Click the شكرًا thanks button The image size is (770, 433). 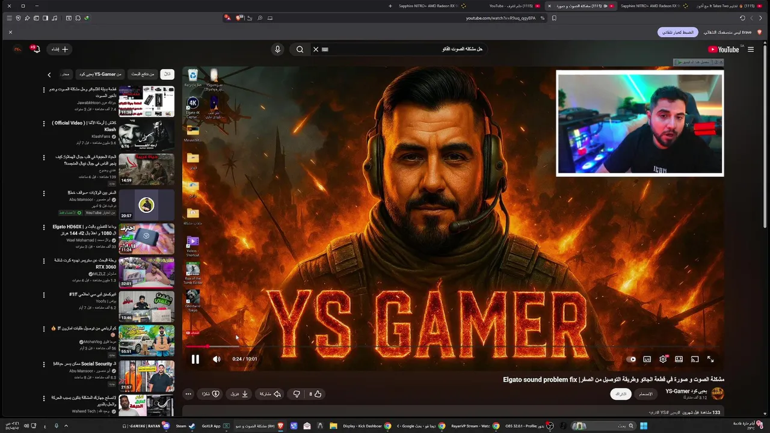[211, 394]
